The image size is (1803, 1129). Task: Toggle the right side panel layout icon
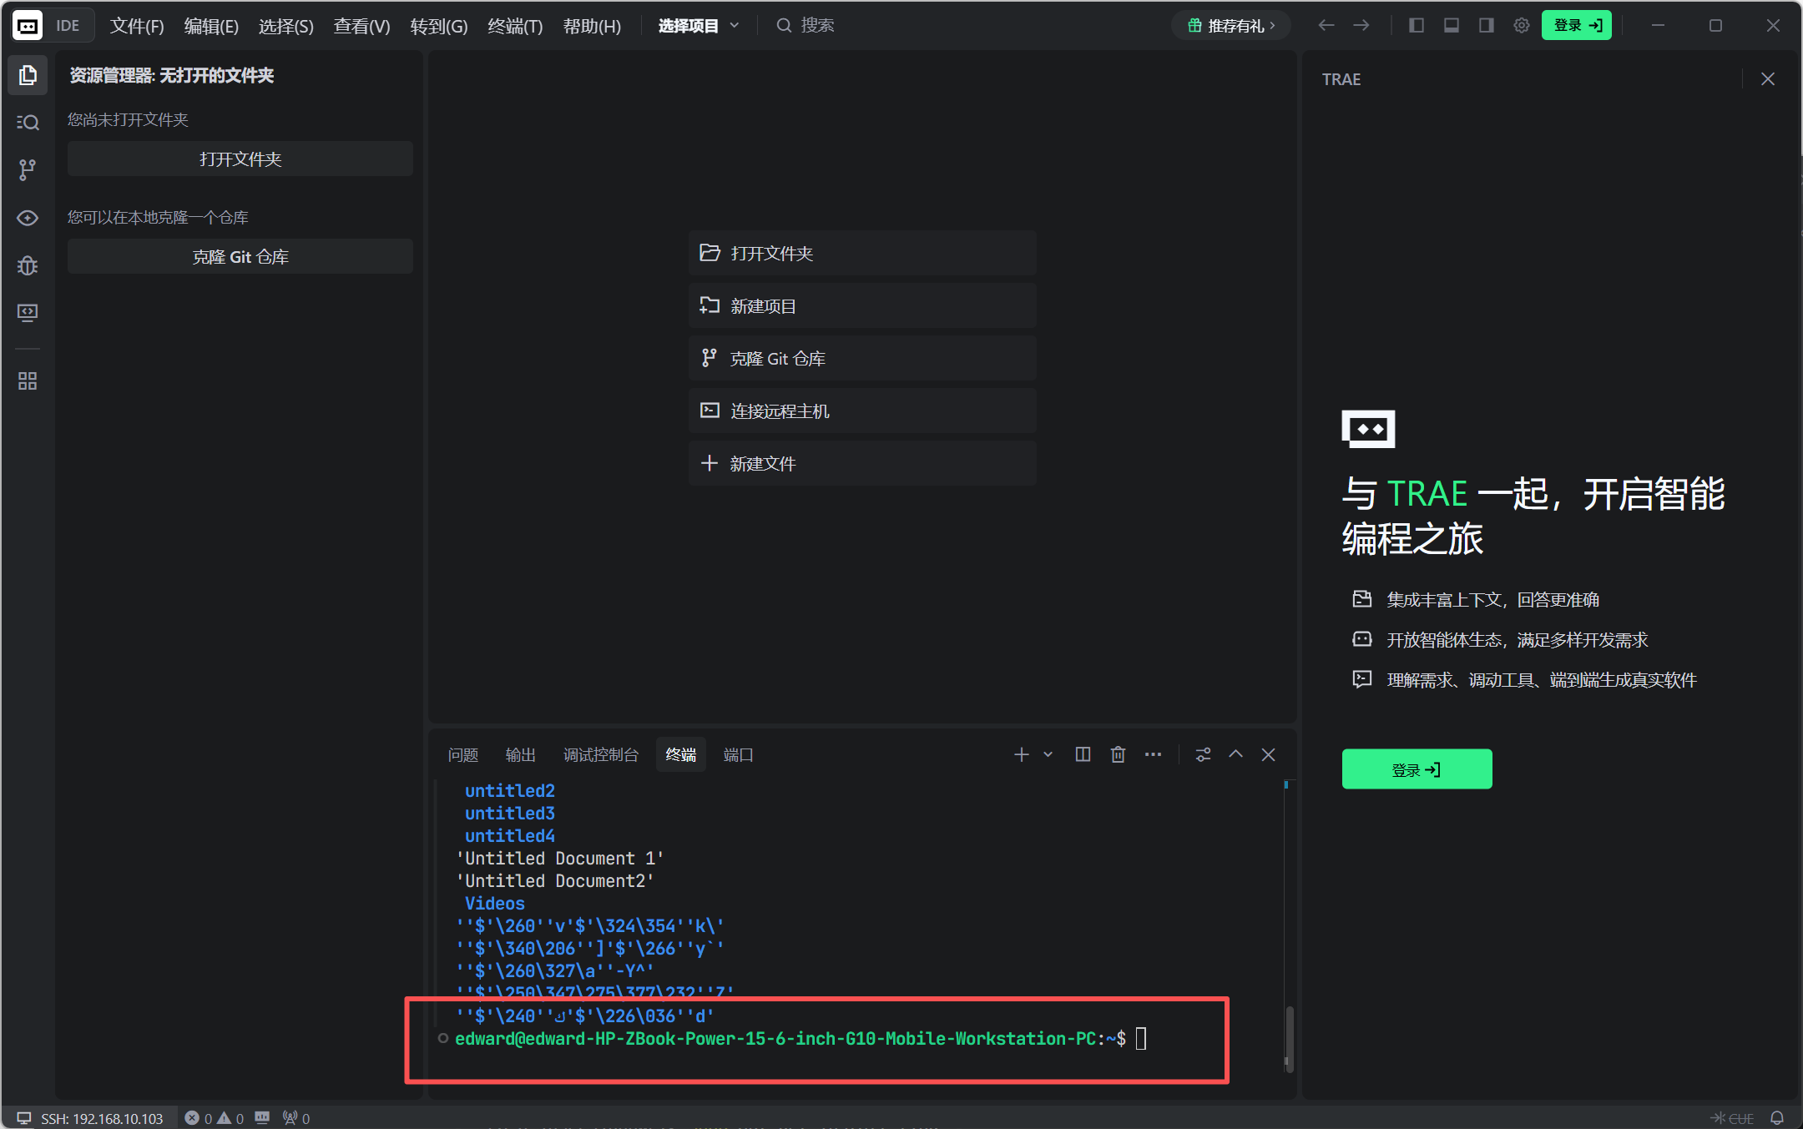coord(1487,25)
